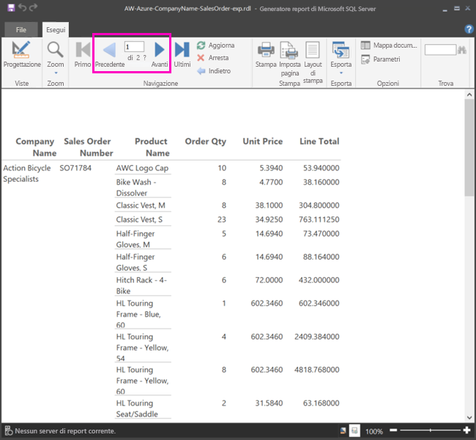476x440 pixels.
Task: Click the Nessun server di report corrente text
Action: click(65, 430)
